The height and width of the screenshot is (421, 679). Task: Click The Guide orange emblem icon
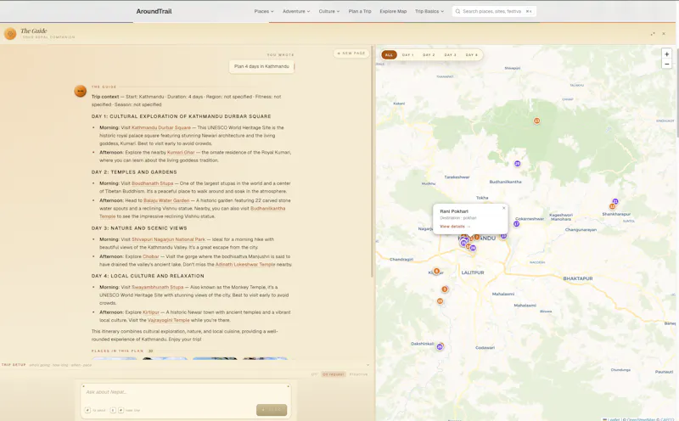[x=10, y=33]
